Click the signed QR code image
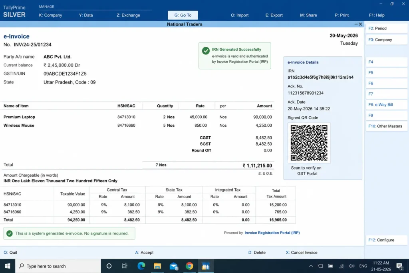Image resolution: width=409 pixels, height=273 pixels. coord(309,143)
